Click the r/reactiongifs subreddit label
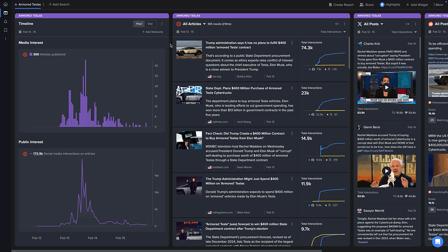The width and height of the screenshot is (448, 252). click(438, 192)
